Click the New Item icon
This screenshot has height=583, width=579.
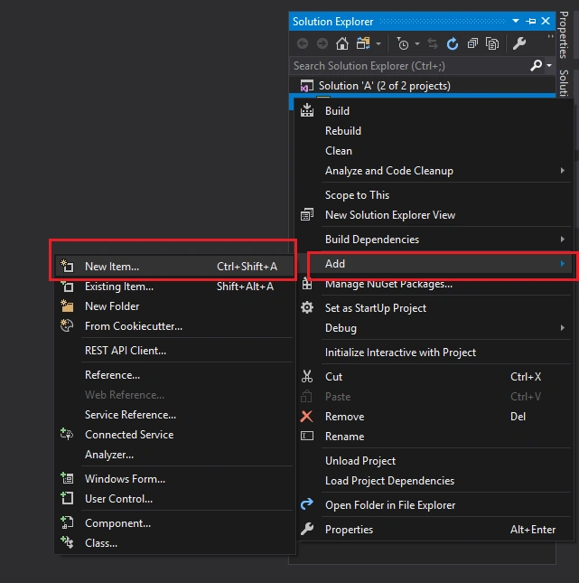click(67, 266)
